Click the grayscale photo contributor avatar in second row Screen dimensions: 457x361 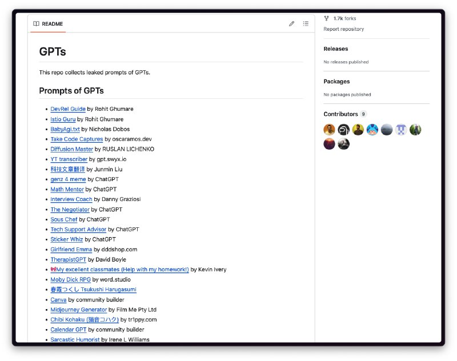(x=344, y=144)
